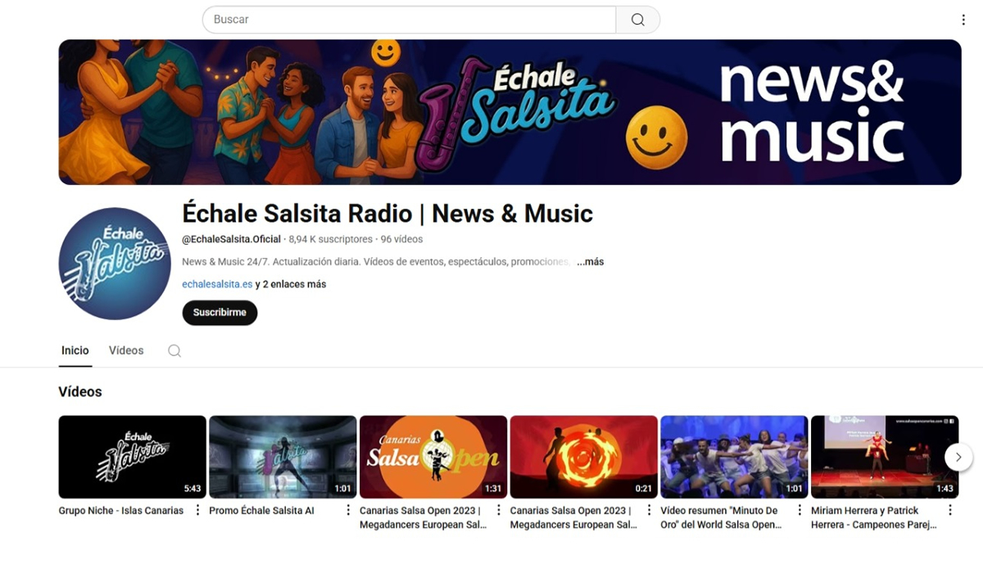Click the channel name Échale Salsita Radio heading
Image resolution: width=983 pixels, height=573 pixels.
387,214
